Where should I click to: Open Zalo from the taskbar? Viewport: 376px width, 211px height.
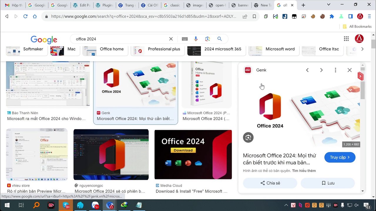point(95,205)
